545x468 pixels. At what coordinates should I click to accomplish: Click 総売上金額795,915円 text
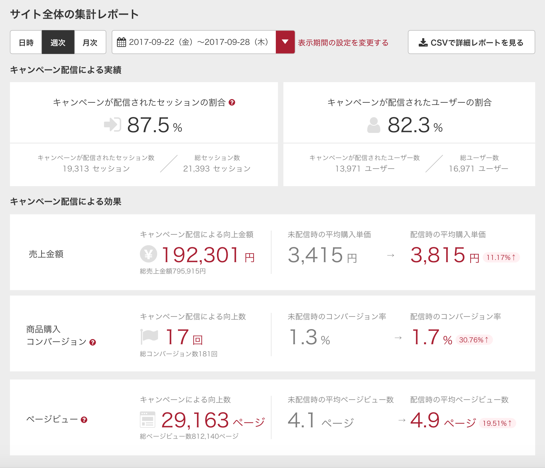173,271
